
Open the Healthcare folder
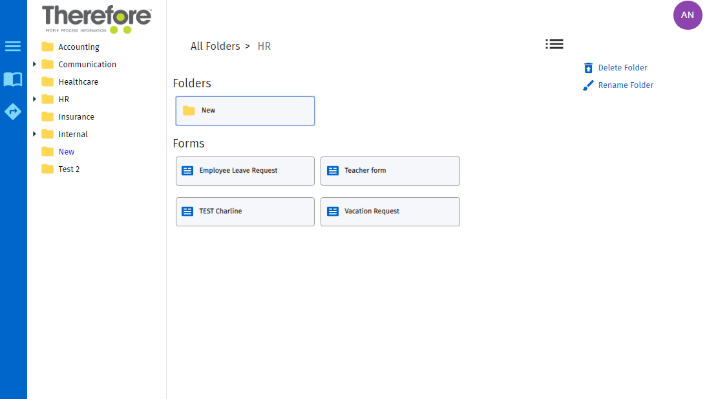point(77,81)
